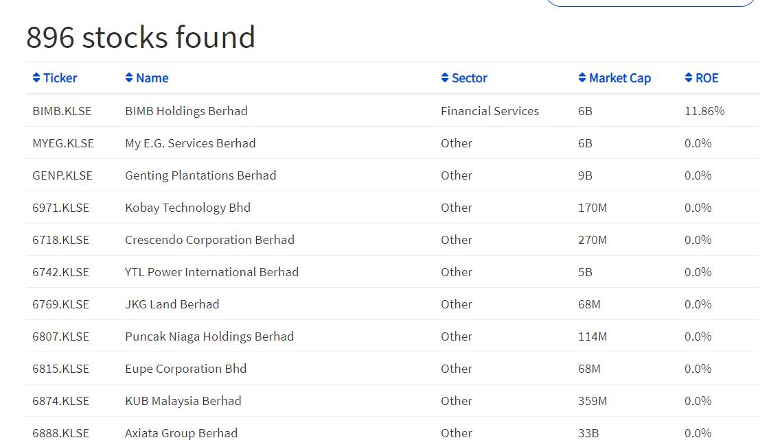This screenshot has width=782, height=440.
Task: Select the BIMB.KLSE ticker cell
Action: point(62,111)
